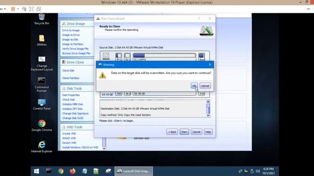Screen dimensions: 314x176
Task: Open Change Keyboard Layout desktop icon
Action: 42,64
